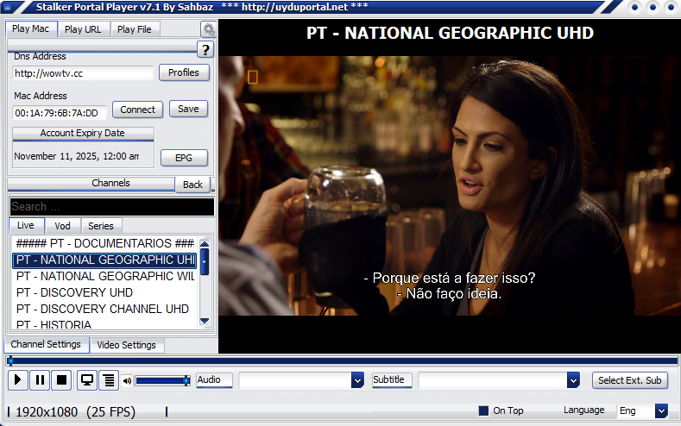Seek using the playback progress bar
This screenshot has width=681, height=426.
pyautogui.click(x=342, y=360)
